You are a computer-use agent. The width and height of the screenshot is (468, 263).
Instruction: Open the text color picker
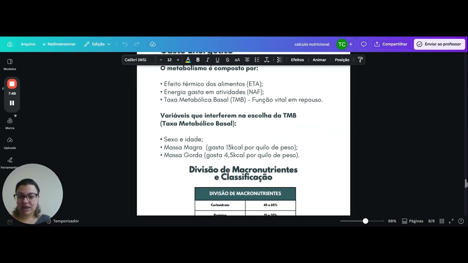[188, 60]
